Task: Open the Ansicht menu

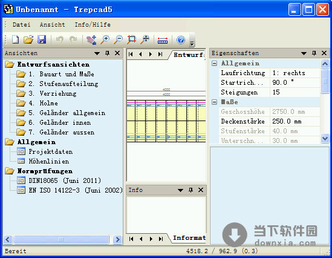Action: (x=52, y=25)
